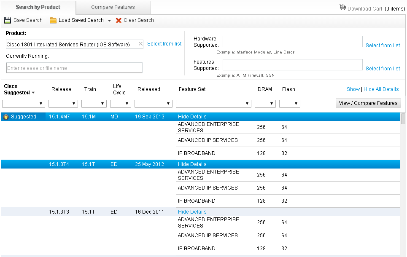Click the Save Search floppy disk icon
Screen dimensions: 407x257
click(8, 20)
